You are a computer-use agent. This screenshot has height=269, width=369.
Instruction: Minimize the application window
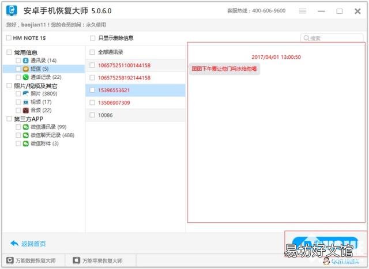pyautogui.click(x=321, y=11)
